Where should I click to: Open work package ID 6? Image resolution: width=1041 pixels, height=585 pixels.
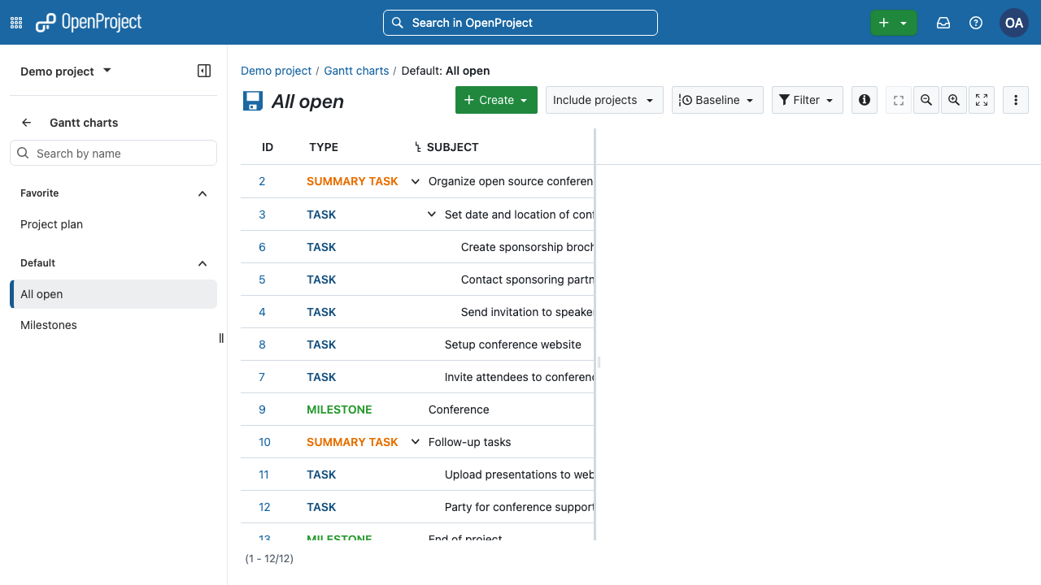click(x=262, y=247)
